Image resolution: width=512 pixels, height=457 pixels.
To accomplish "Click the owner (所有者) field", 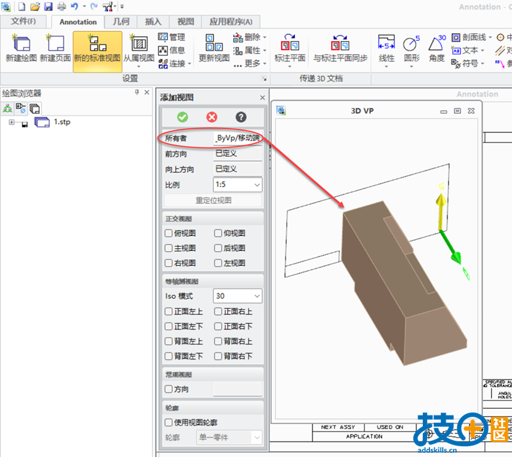I will click(x=238, y=138).
